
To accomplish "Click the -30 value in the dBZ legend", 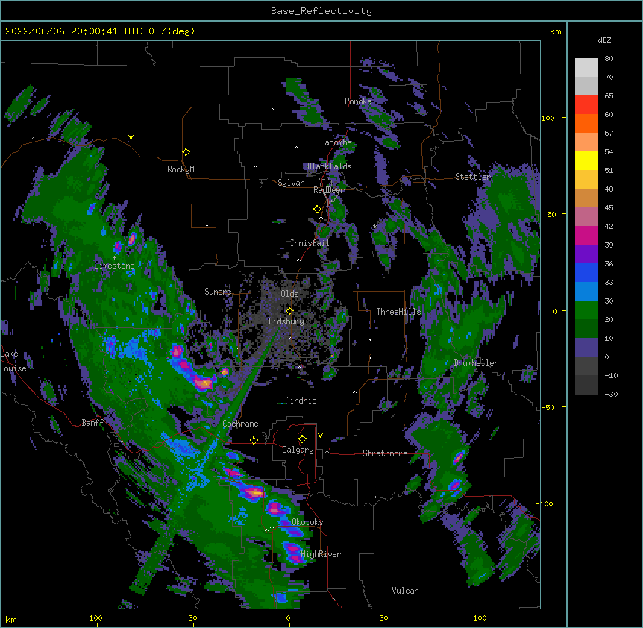I will coord(611,394).
